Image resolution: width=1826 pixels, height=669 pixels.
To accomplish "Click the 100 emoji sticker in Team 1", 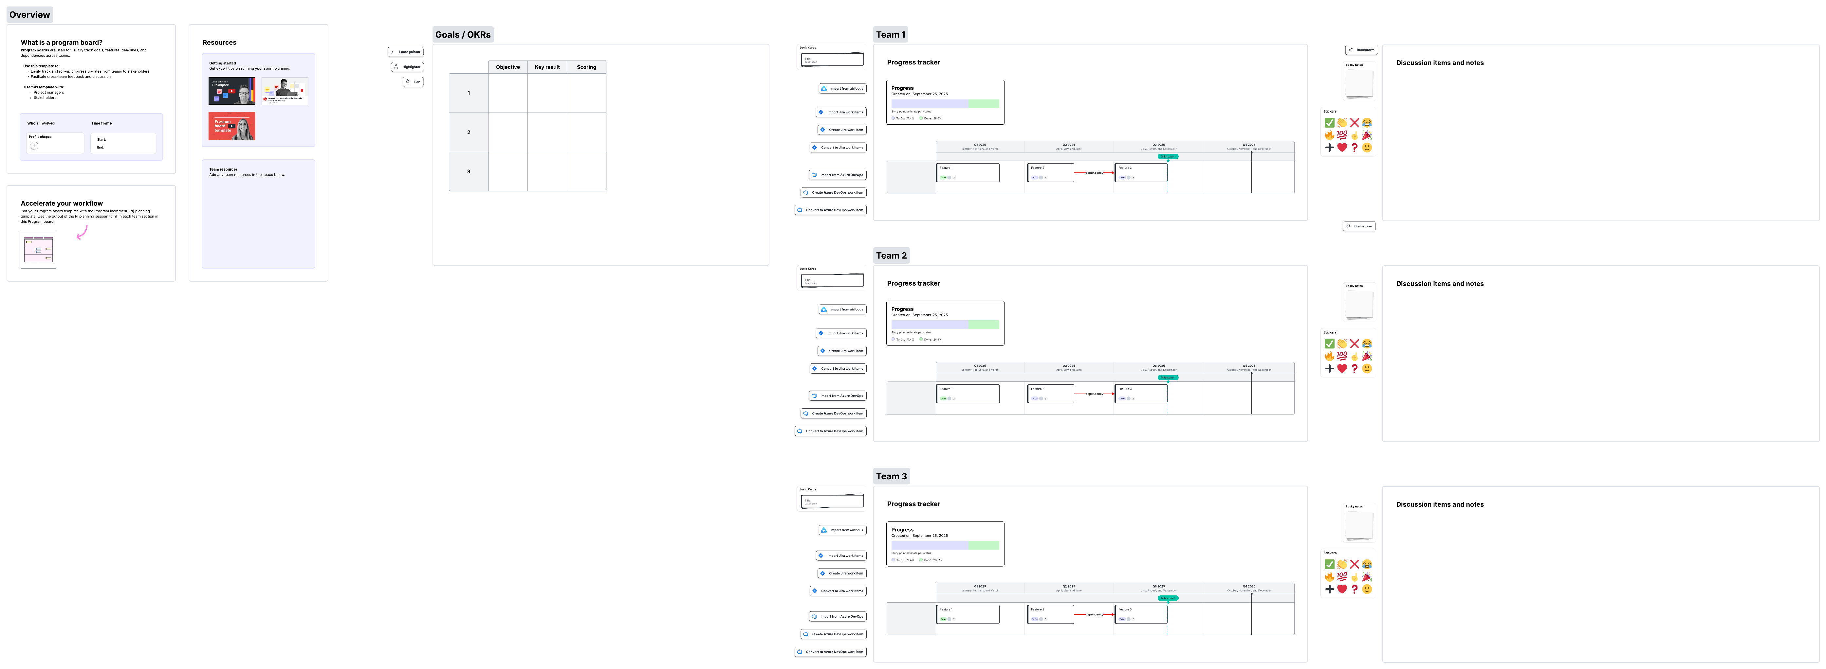I will point(1341,134).
